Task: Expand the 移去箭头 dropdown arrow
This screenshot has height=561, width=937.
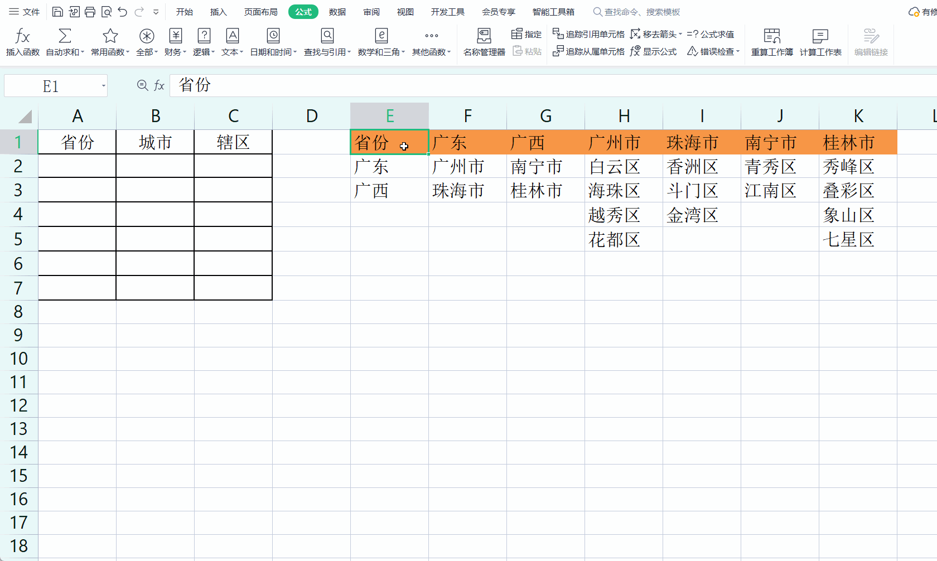Action: (680, 34)
